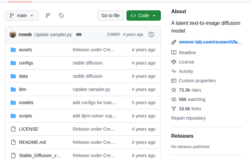Open the README.md file
Viewport: 251px width, 159px height.
point(32,142)
